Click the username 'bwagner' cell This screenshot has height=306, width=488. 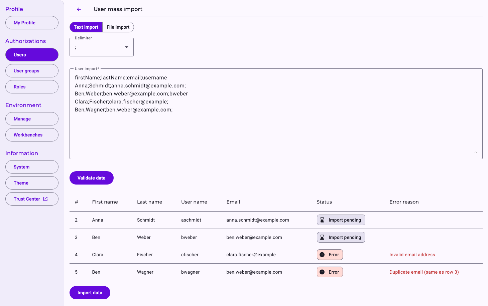191,272
